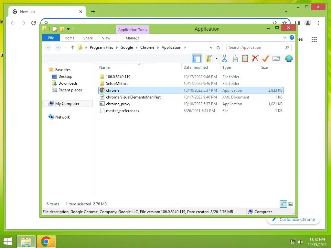The image size is (331, 248).
Task: Click the Program Files breadcrumb
Action: [x=101, y=47]
